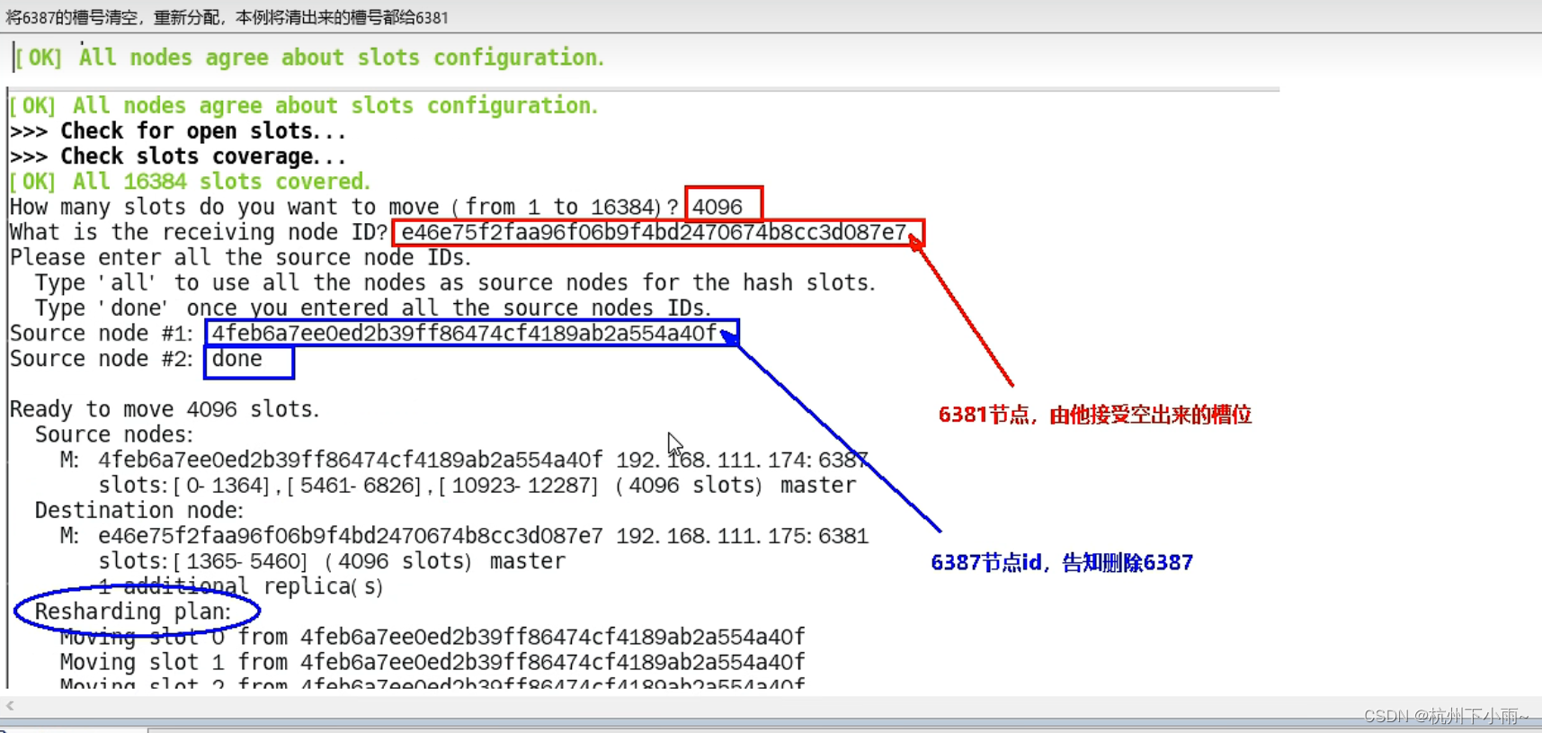Click the top green 'All nodes agree about slots configuration' line
1542x733 pixels.
310,58
